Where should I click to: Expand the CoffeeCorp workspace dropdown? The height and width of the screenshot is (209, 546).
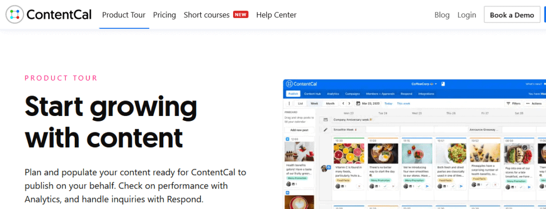pyautogui.click(x=424, y=84)
